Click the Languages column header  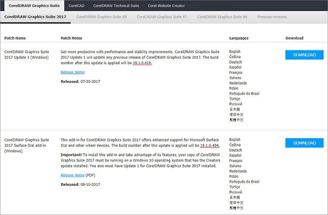coord(239,38)
